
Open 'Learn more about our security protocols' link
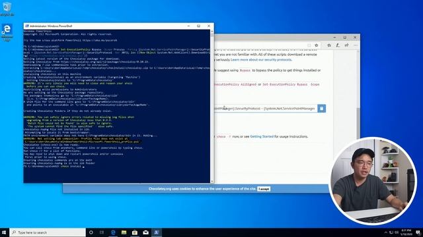[261, 60]
